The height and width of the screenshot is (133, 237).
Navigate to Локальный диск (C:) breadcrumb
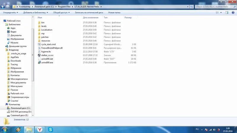click(x=44, y=7)
